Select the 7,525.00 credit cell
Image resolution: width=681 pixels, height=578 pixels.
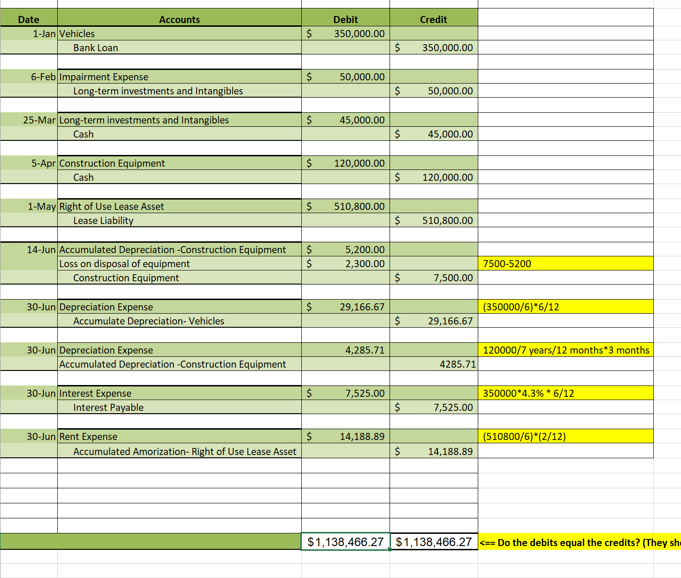[x=434, y=407]
